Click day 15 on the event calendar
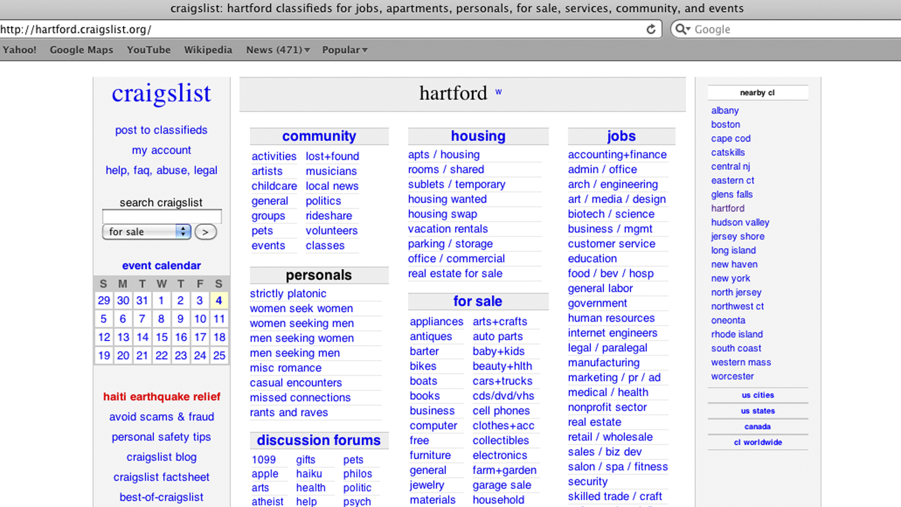901x507 pixels. click(x=162, y=337)
